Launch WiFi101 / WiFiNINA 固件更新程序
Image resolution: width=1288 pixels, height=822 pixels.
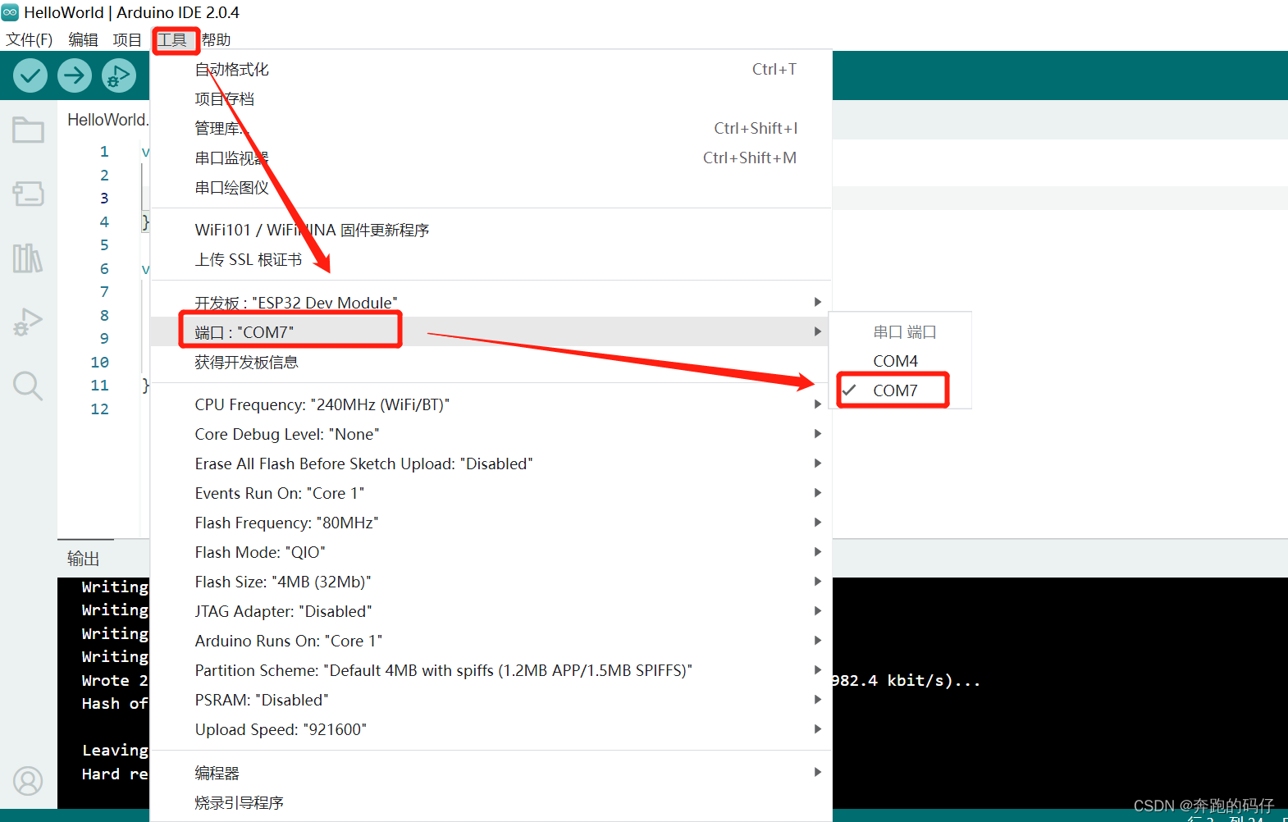(x=491, y=231)
